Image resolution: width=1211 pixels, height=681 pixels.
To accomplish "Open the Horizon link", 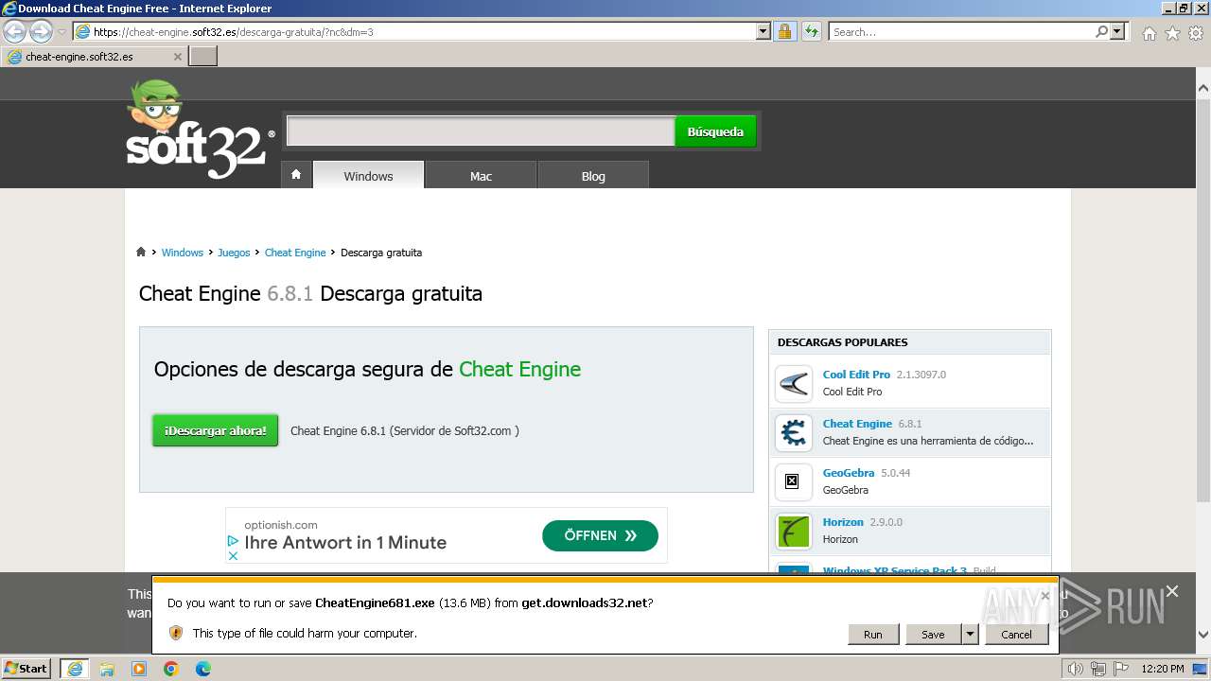I will 843,522.
